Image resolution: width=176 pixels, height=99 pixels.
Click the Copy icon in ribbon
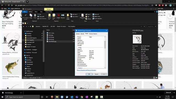click(x=31, y=15)
